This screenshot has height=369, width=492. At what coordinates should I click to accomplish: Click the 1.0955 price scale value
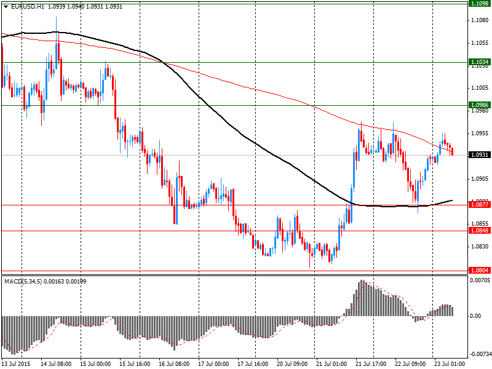pos(480,133)
